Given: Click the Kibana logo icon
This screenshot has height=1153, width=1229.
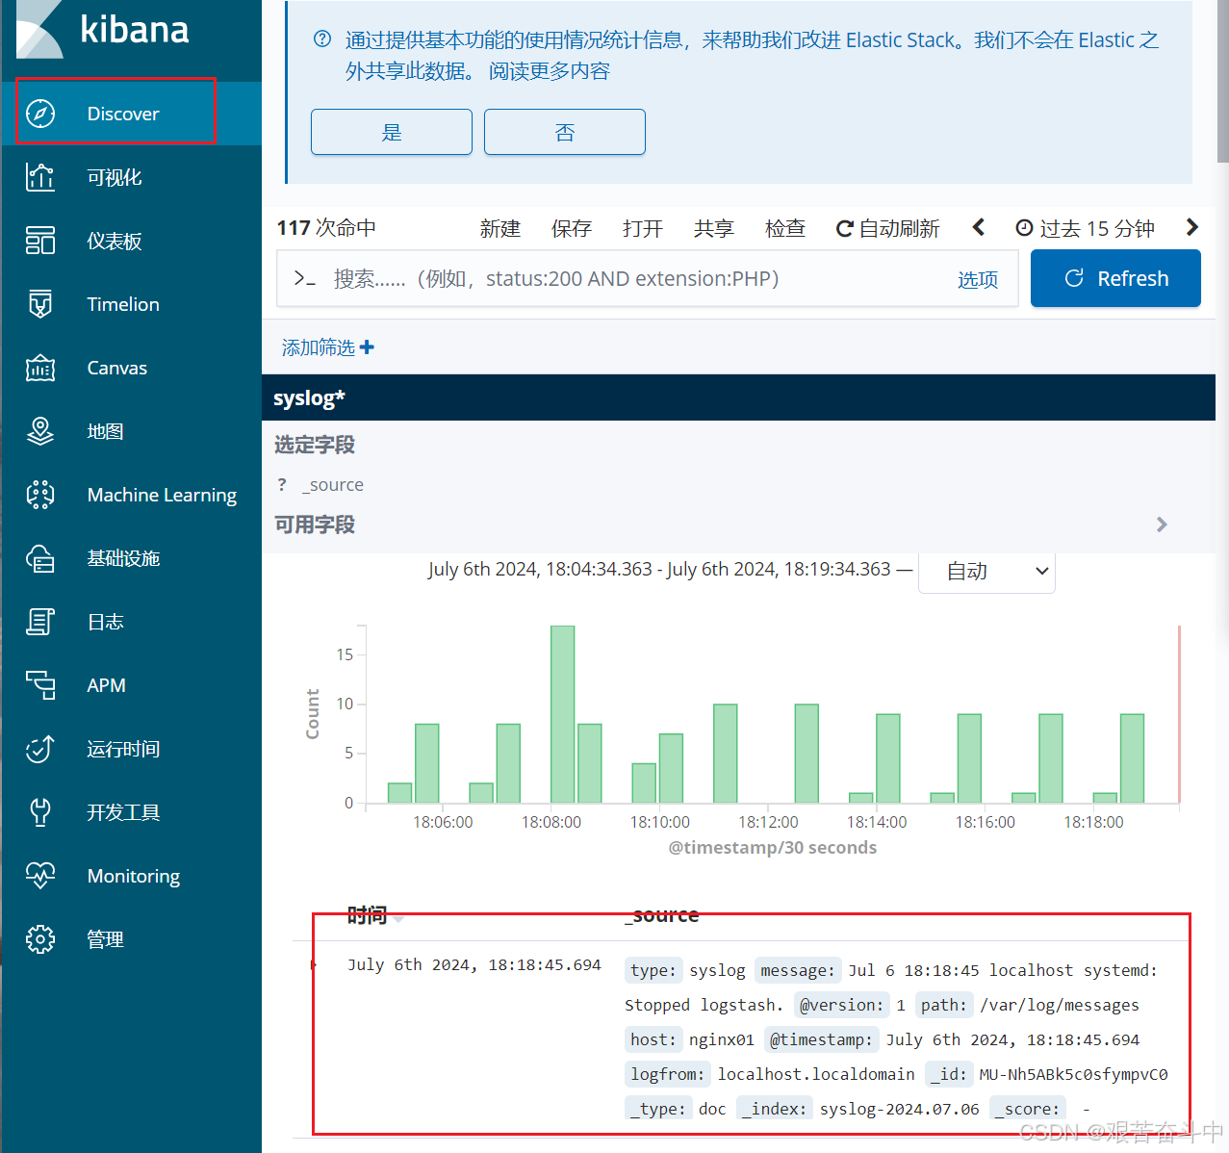Looking at the screenshot, I should click(x=40, y=29).
